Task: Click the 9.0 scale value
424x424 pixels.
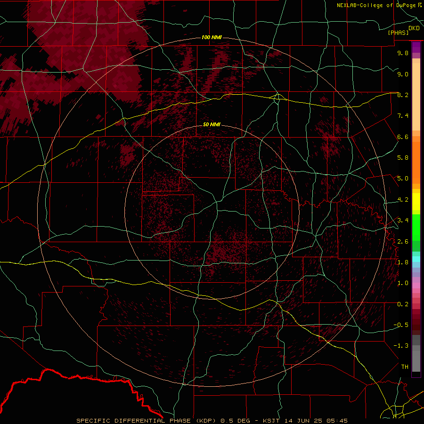Action: pos(403,74)
